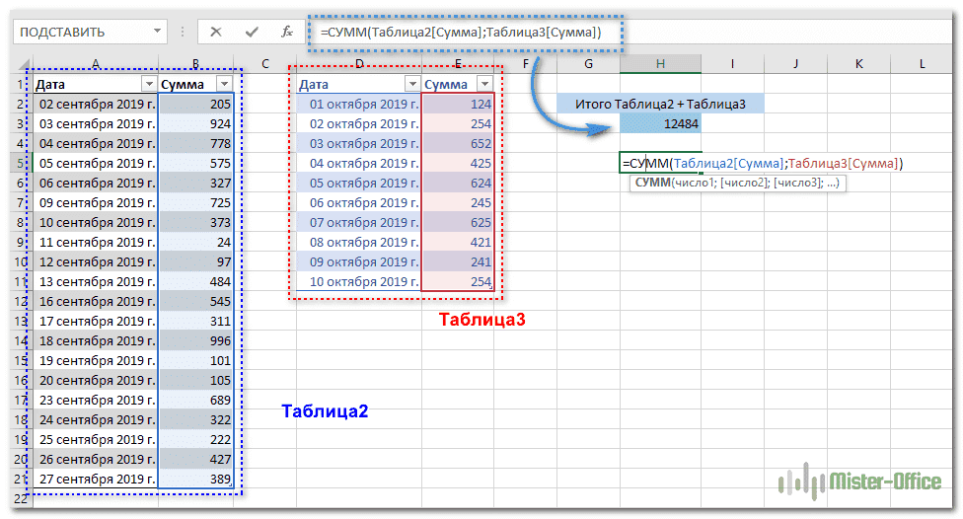Click the Enter checkmark in formula bar
963x519 pixels.
252,32
